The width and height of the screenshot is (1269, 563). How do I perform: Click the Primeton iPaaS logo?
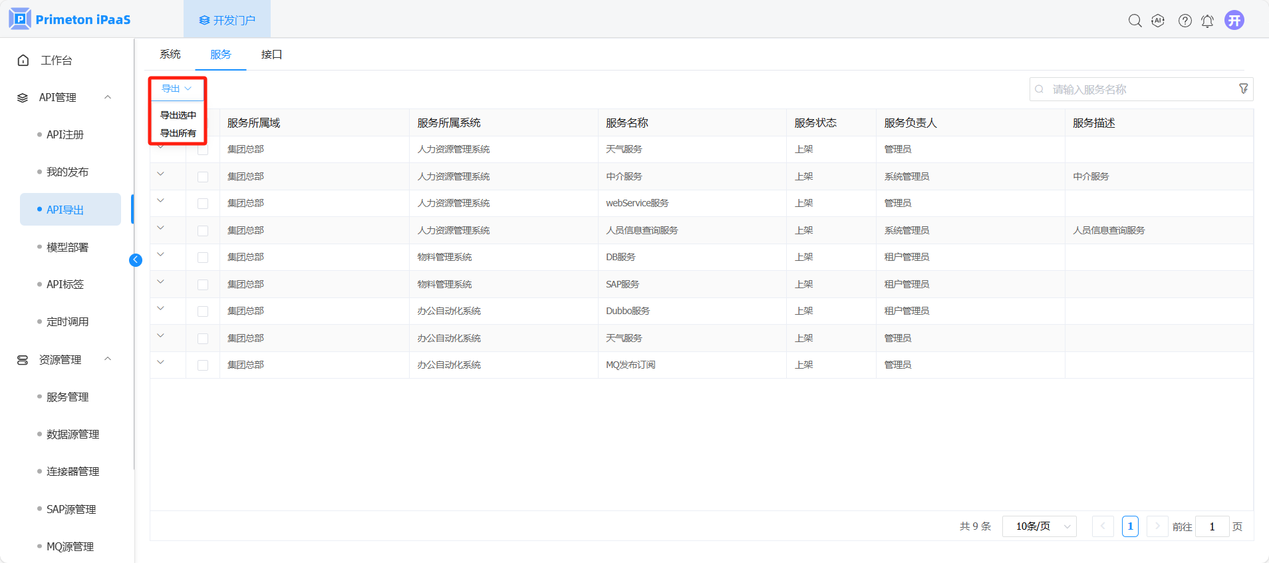coord(70,19)
